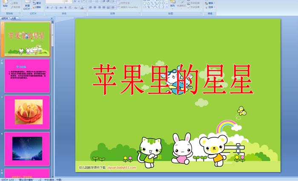The width and height of the screenshot is (298, 181).
Task: Click distributed alignment icon
Action: pyautogui.click(x=108, y=7)
